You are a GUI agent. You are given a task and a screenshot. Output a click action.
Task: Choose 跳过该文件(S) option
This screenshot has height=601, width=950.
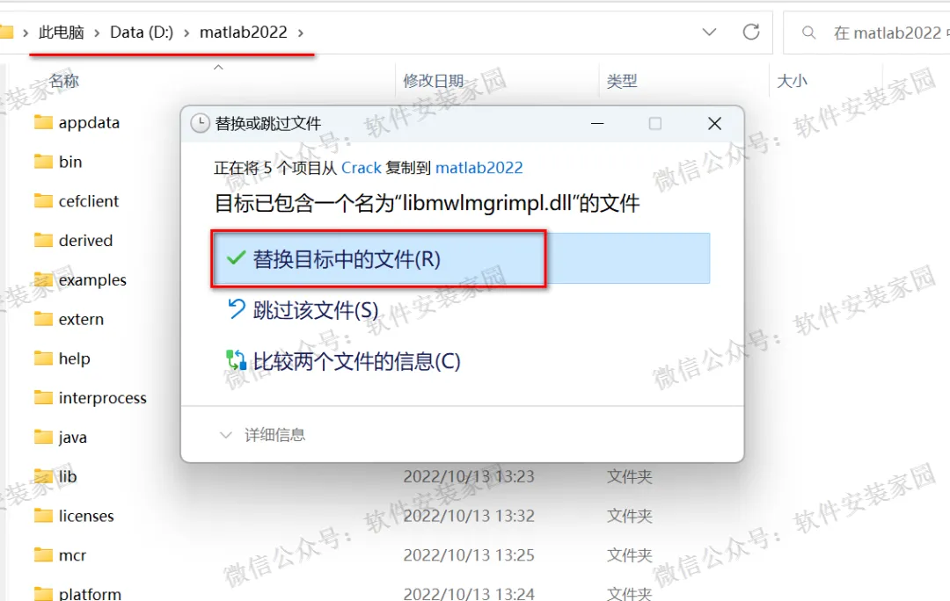tap(316, 310)
